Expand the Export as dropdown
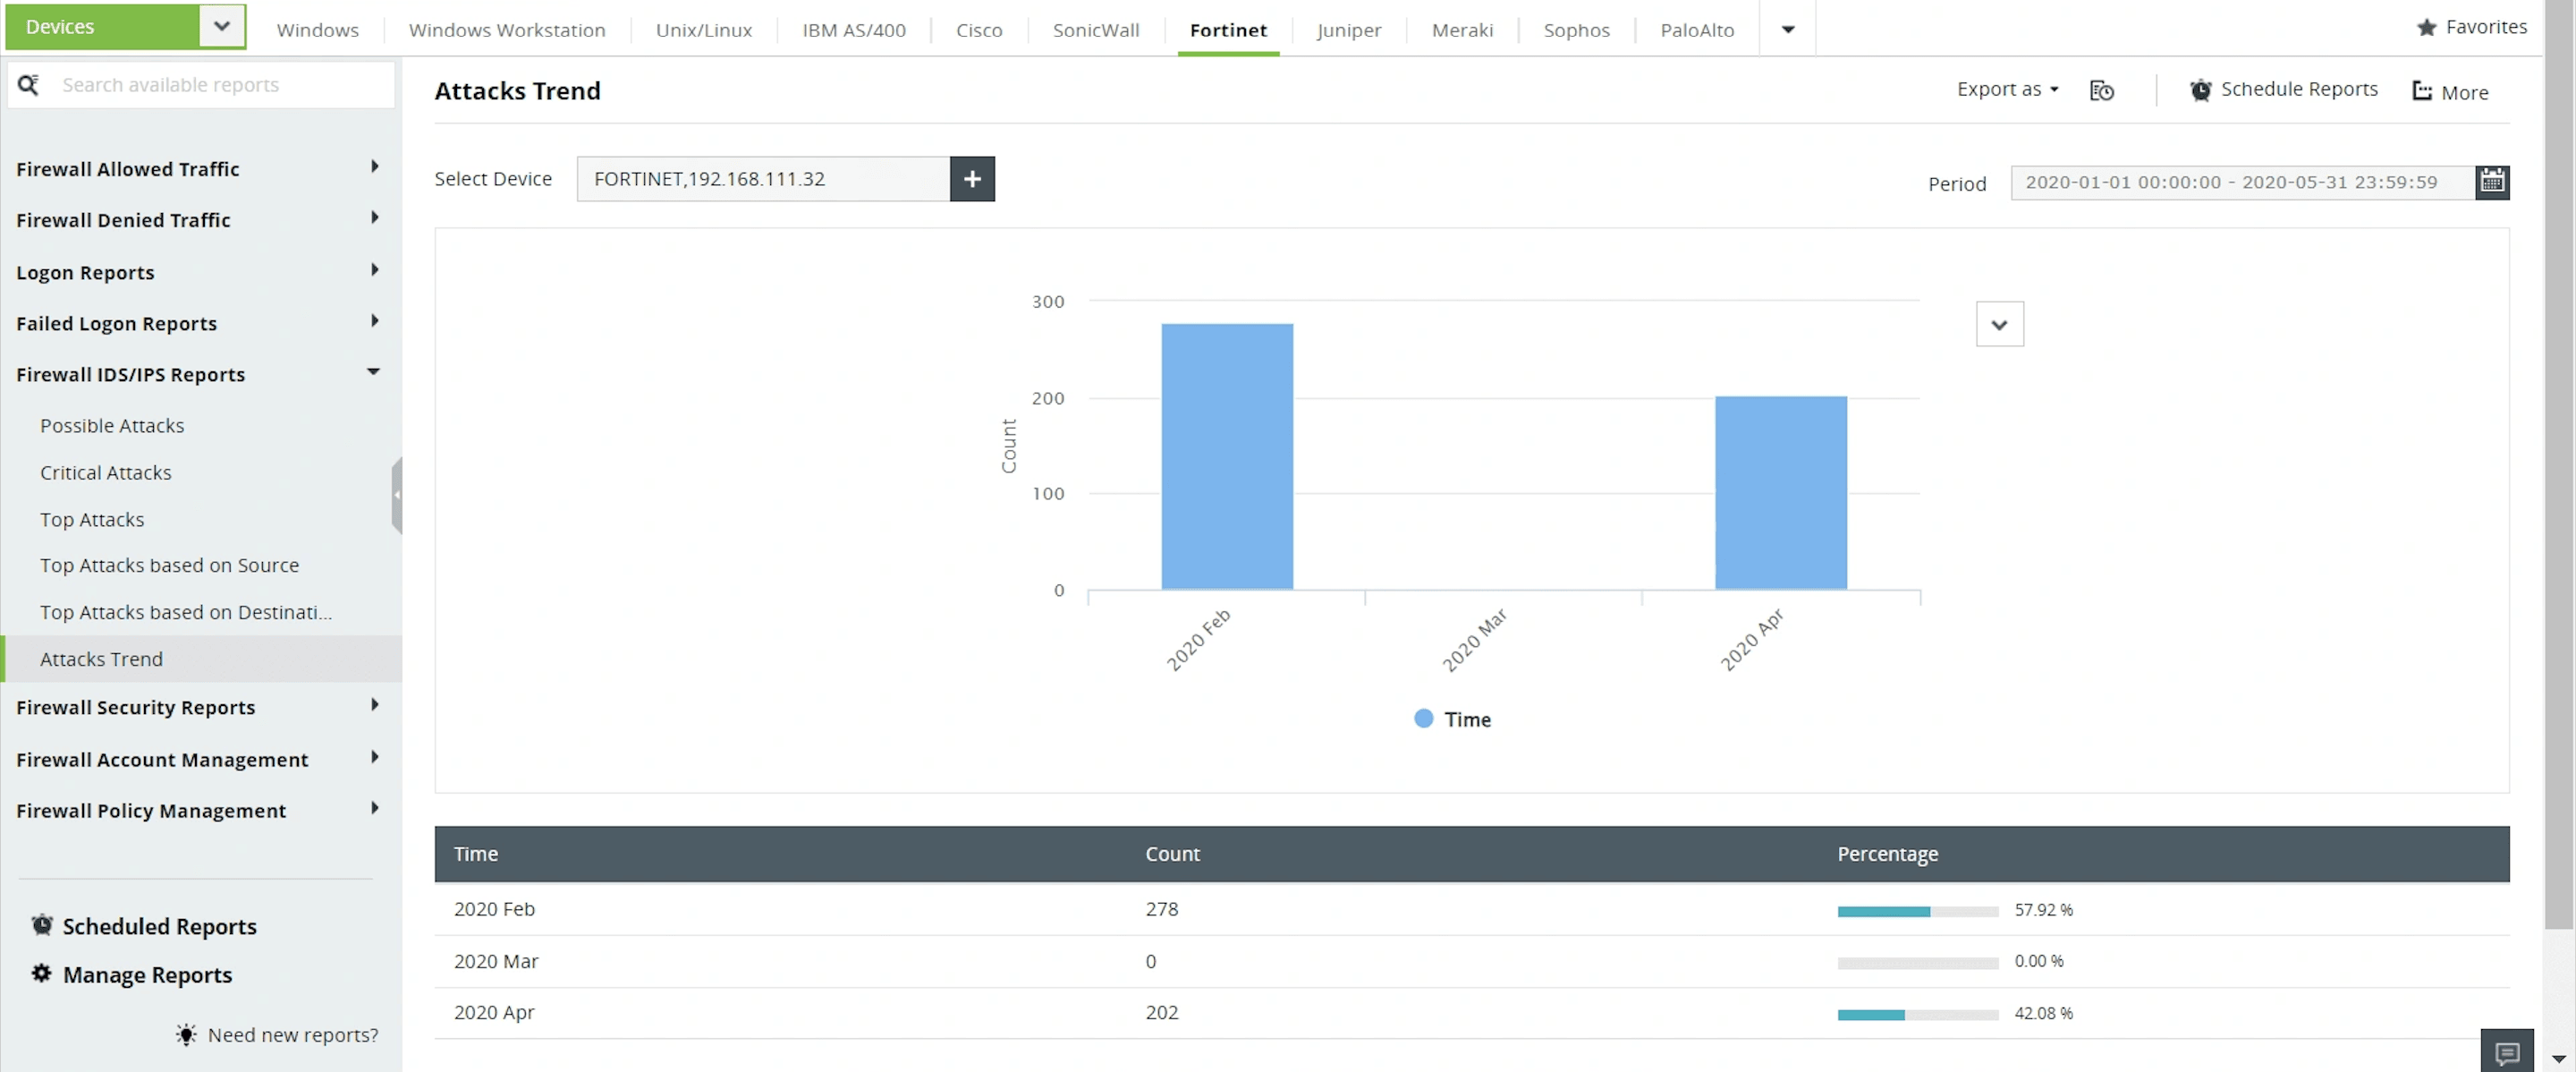The height and width of the screenshot is (1072, 2576). click(x=2007, y=90)
